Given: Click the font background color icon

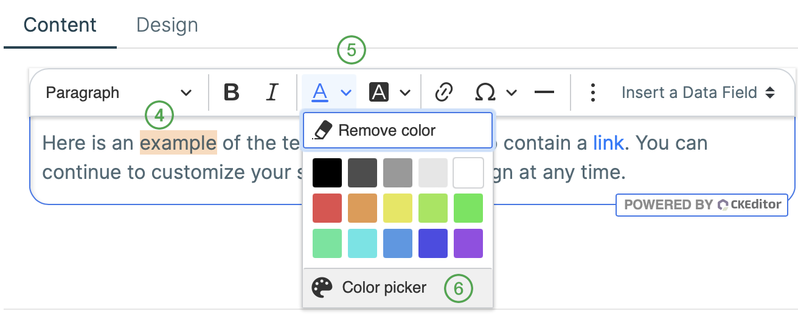Looking at the screenshot, I should 379,92.
